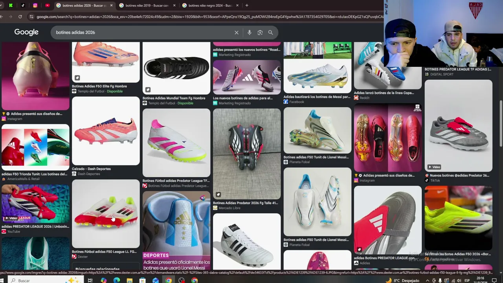Screen dimensions: 503x283
Task: Open Botines Adidas F50 Elite Fg Hombre image
Action: 106,62
